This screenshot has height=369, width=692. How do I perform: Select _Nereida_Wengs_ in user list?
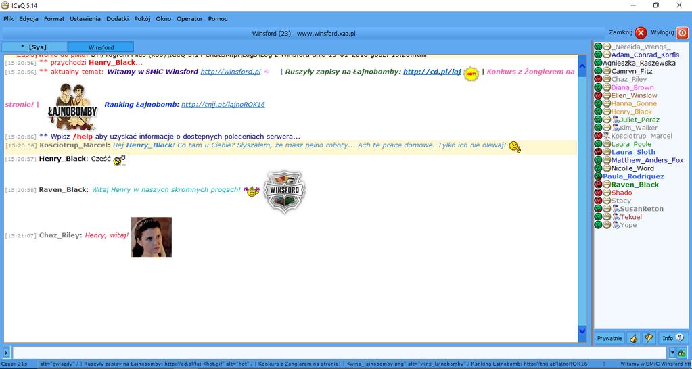tap(641, 47)
